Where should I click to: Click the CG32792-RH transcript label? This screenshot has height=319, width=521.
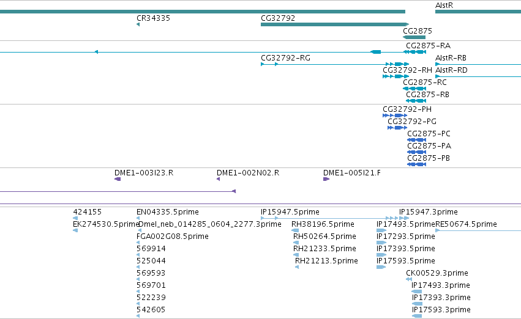click(407, 70)
